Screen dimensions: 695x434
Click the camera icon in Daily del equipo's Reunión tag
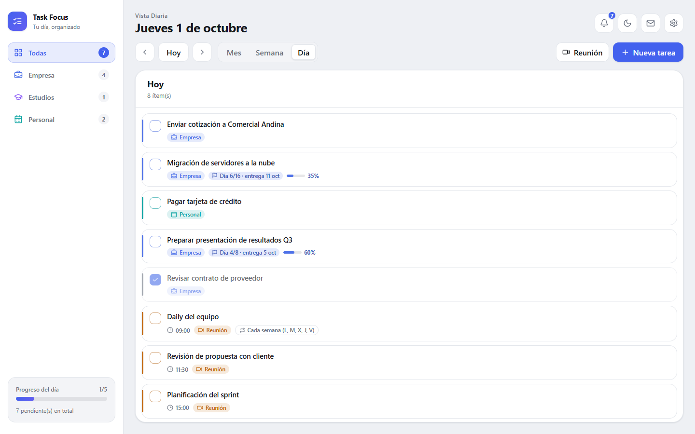coord(201,330)
